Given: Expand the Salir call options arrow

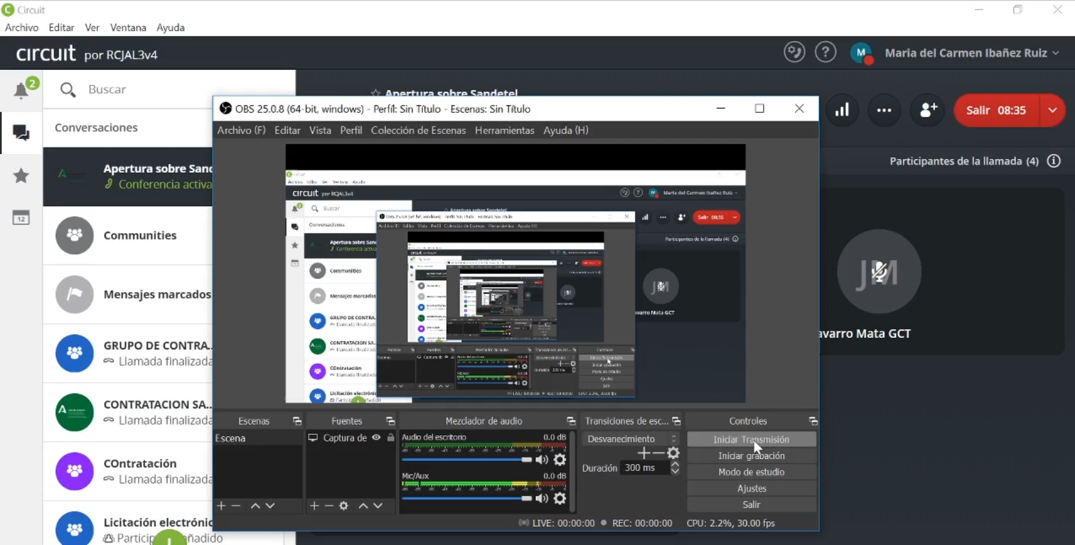Looking at the screenshot, I should pos(1053,110).
